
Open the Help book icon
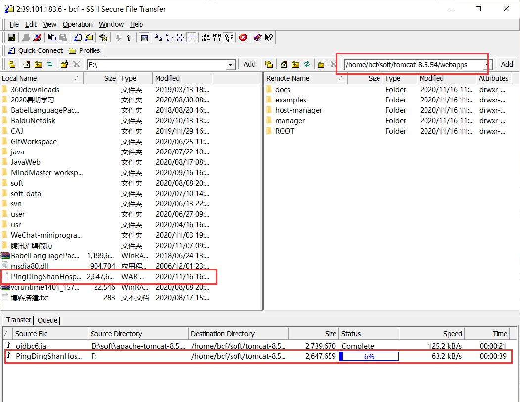[x=257, y=37]
